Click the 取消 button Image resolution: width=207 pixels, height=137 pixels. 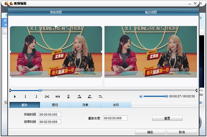182,132
